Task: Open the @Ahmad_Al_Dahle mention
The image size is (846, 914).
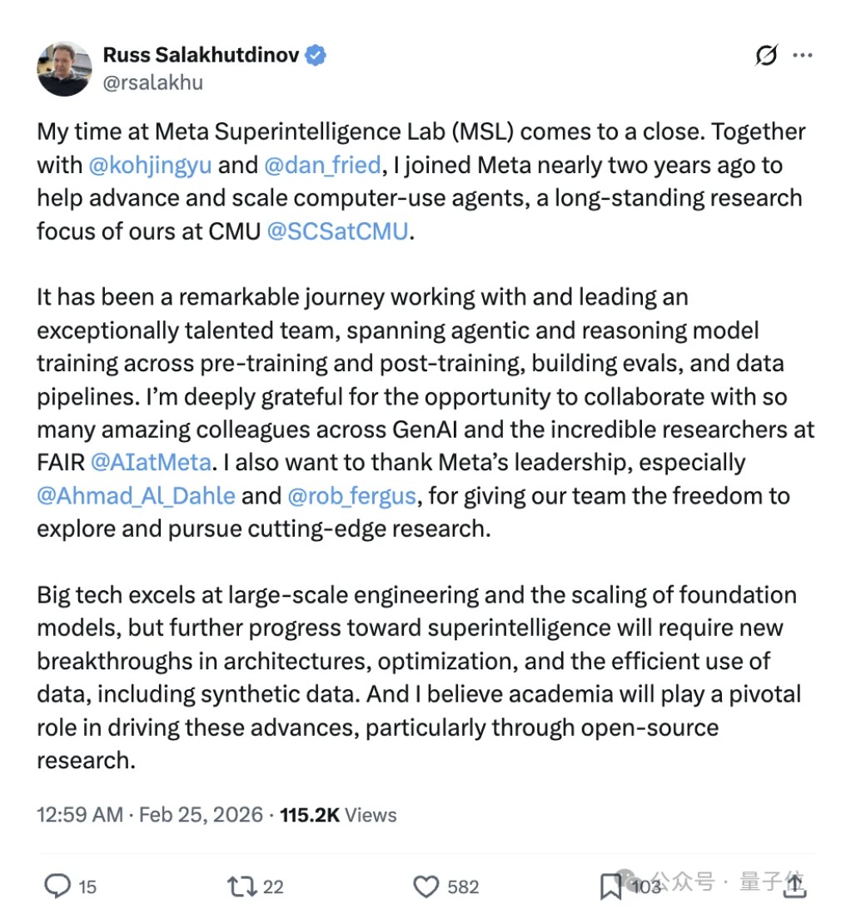Action: (136, 495)
